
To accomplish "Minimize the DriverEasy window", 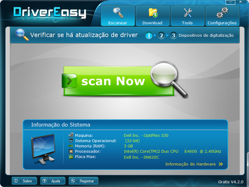I will pos(230,2).
